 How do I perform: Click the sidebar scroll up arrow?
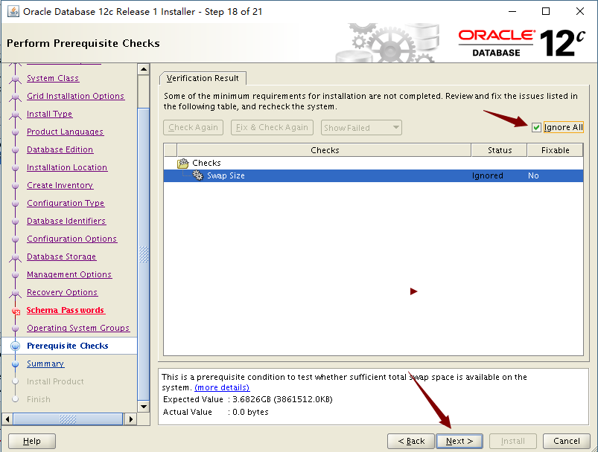pyautogui.click(x=144, y=69)
